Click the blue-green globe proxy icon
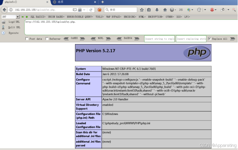 coord(189,10)
